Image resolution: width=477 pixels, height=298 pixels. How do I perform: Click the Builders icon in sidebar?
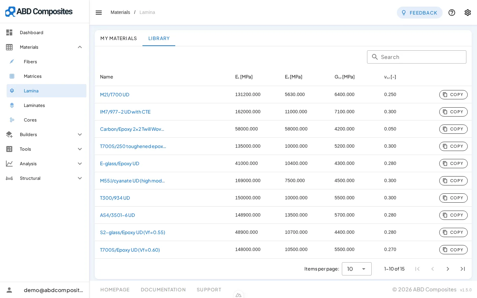click(9, 134)
